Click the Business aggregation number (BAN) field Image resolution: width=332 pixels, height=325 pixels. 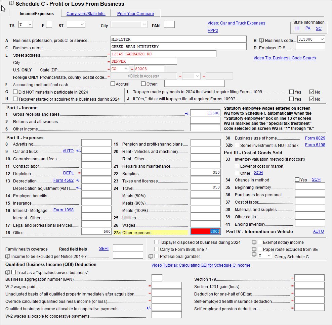tap(157, 278)
